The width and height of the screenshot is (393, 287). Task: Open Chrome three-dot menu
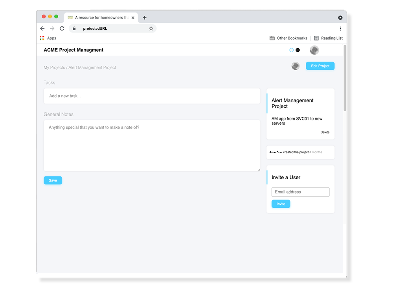tap(340, 29)
